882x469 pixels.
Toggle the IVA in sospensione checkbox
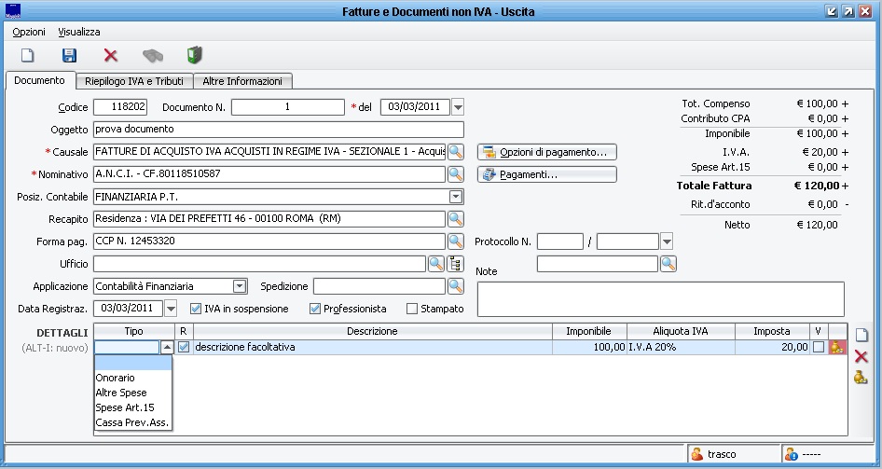tap(196, 309)
